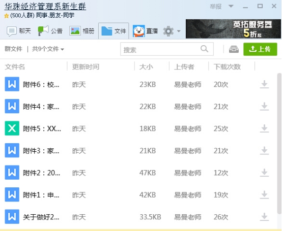Select the file named 附件4：家...
Viewport: 282px width, 231px height.
(x=41, y=107)
